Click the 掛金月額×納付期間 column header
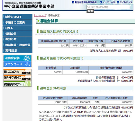The width and height of the screenshot is (135, 121). tap(111, 68)
